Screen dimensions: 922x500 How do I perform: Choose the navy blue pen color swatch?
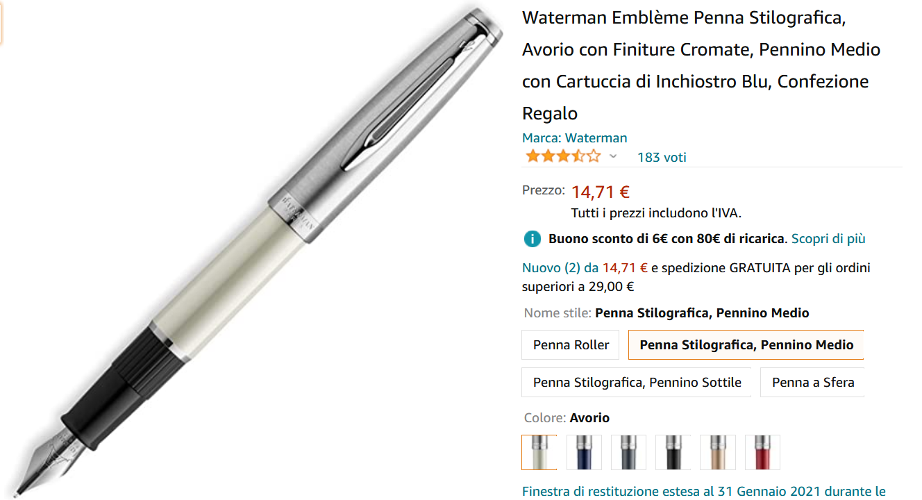pyautogui.click(x=584, y=452)
